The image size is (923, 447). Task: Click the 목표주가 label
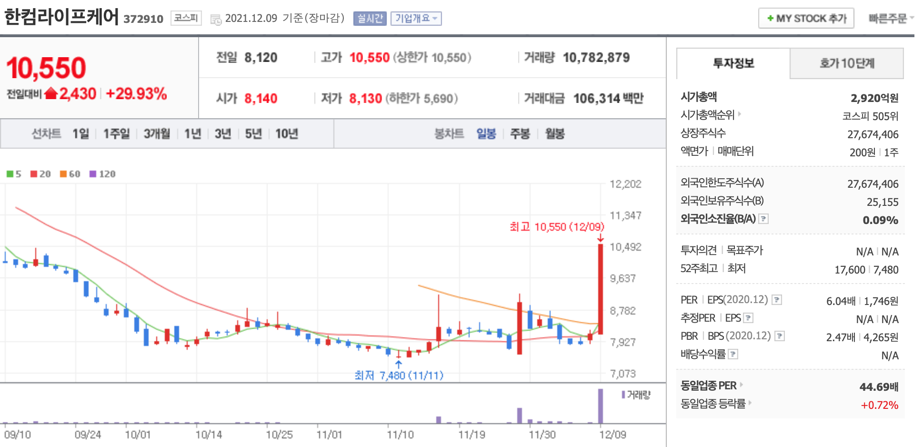[745, 250]
